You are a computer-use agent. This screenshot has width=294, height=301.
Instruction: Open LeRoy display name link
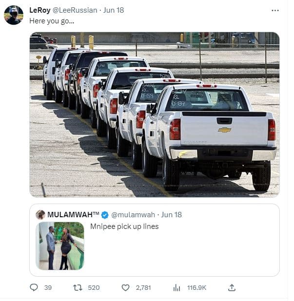point(40,10)
